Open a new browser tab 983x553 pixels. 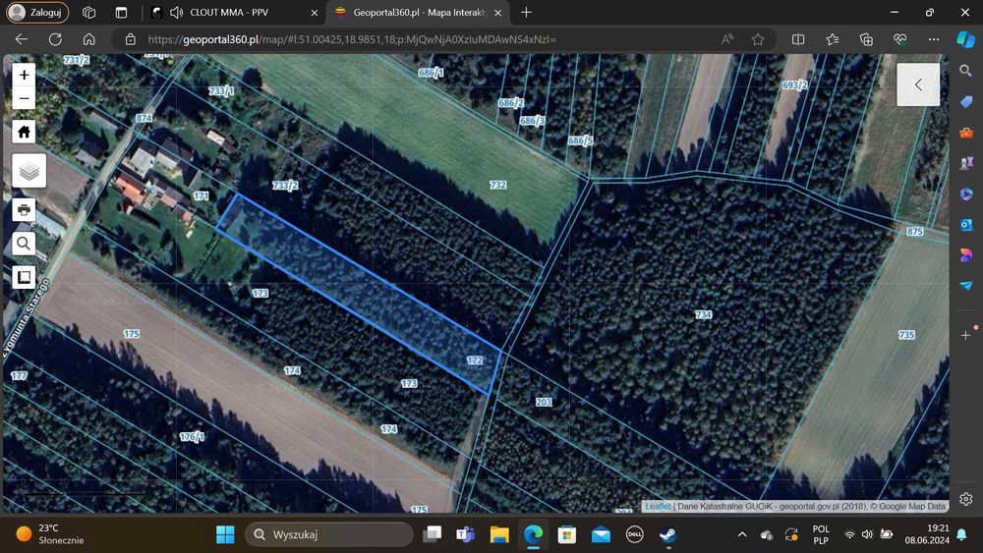coord(526,13)
